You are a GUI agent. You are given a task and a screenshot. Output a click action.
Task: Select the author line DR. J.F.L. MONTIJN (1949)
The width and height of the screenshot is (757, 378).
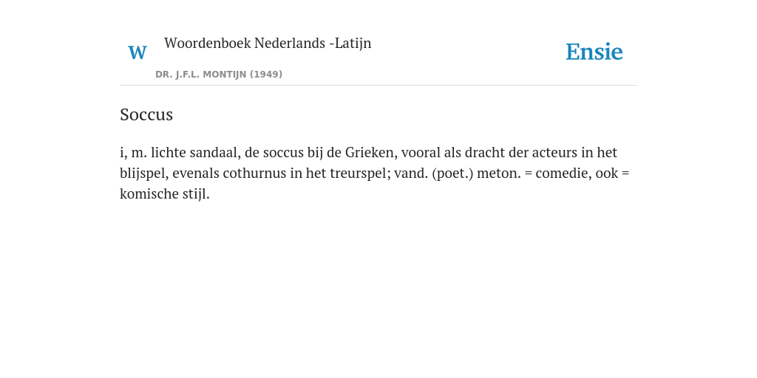point(219,75)
